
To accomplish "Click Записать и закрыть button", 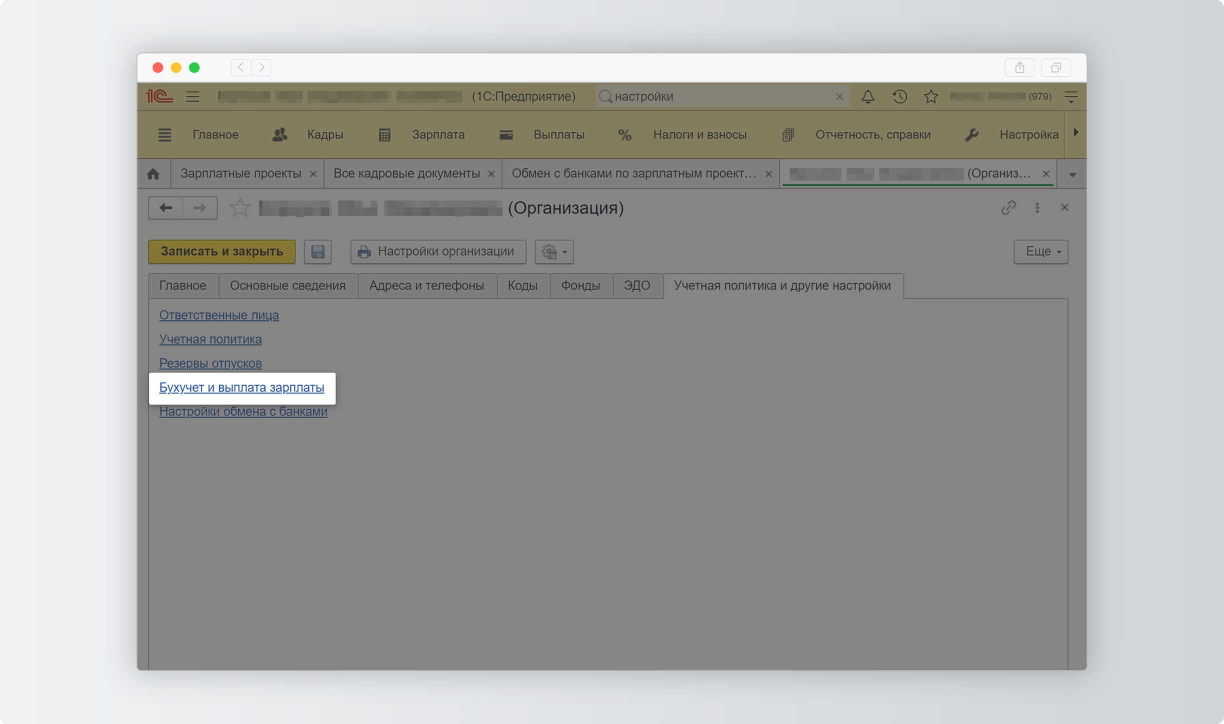I will (x=222, y=251).
